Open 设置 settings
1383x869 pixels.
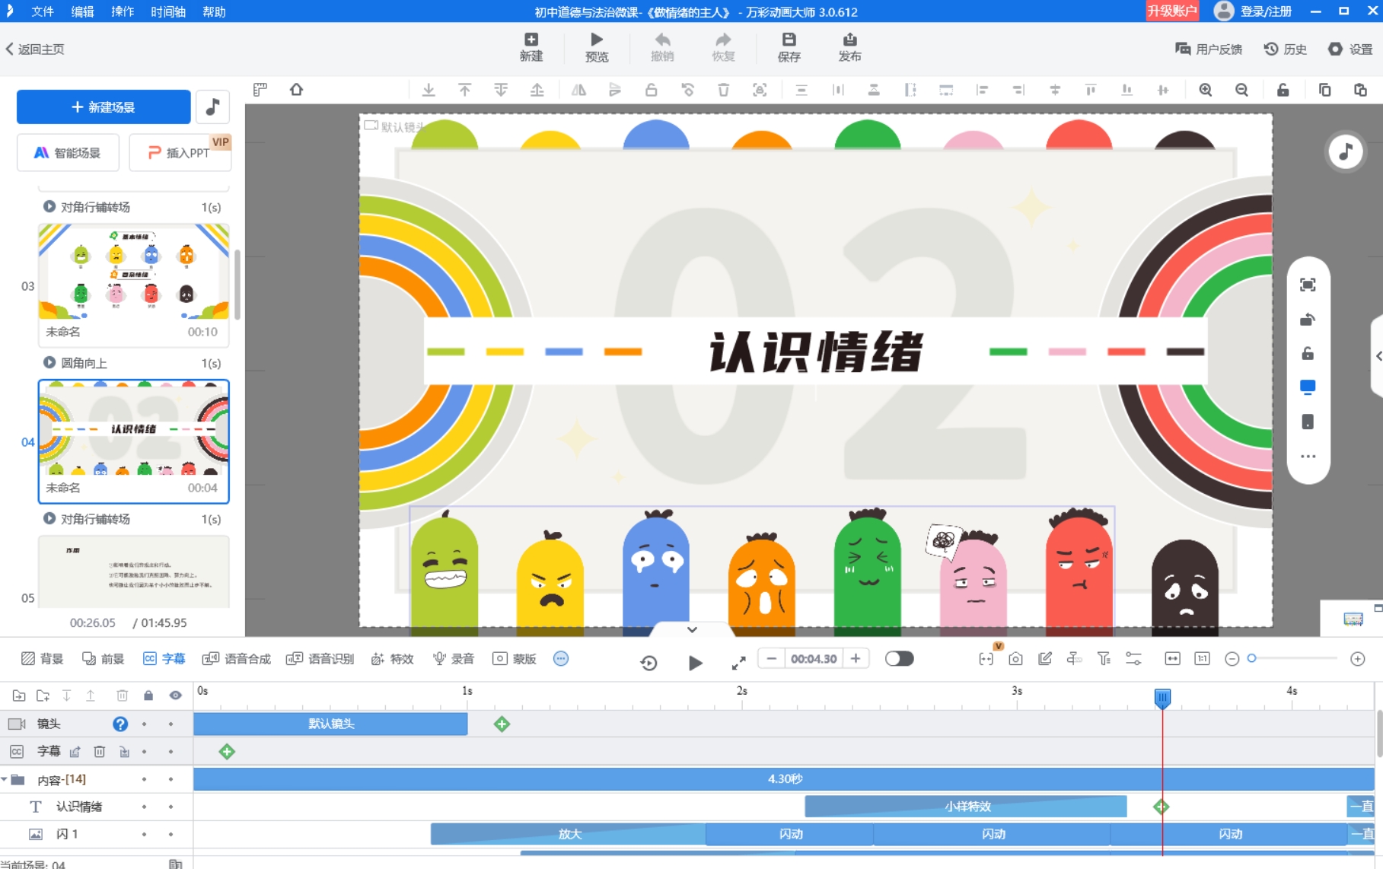(1350, 49)
